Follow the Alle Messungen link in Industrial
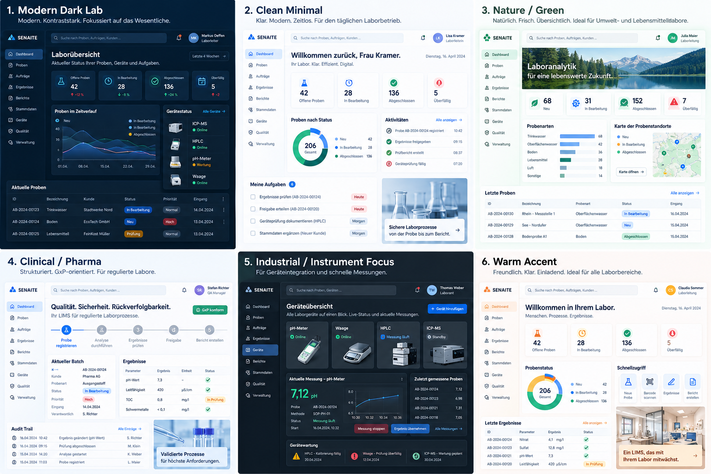The height and width of the screenshot is (474, 711). tap(449, 429)
